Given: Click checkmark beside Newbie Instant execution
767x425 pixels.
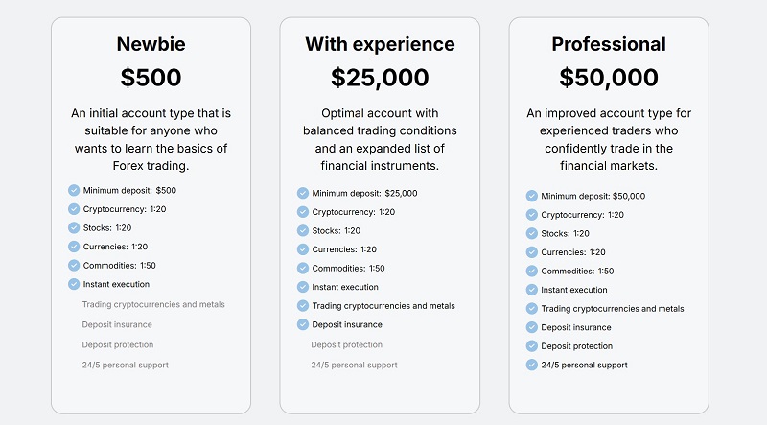Looking at the screenshot, I should point(74,284).
